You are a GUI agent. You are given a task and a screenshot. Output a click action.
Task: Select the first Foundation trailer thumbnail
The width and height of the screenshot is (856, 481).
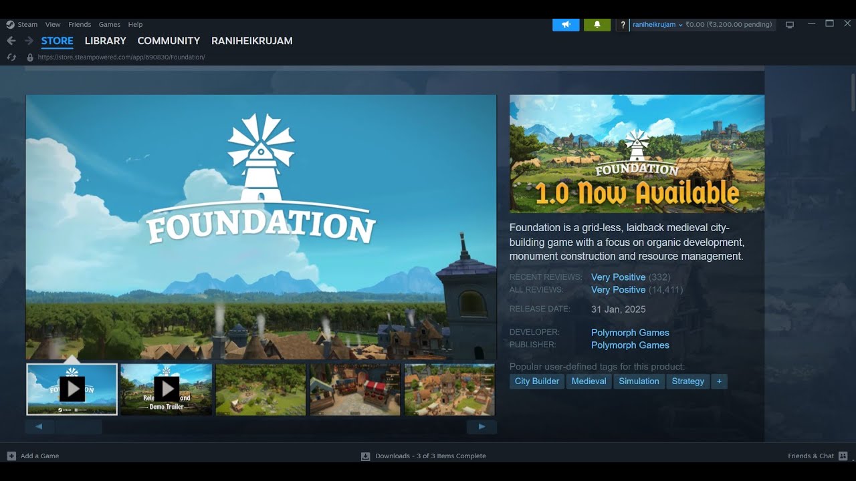72,389
